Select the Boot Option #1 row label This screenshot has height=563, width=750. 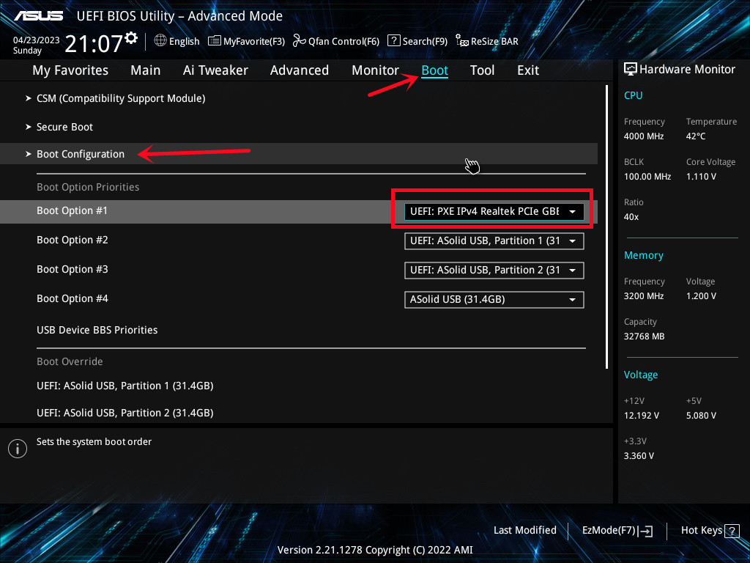(73, 210)
